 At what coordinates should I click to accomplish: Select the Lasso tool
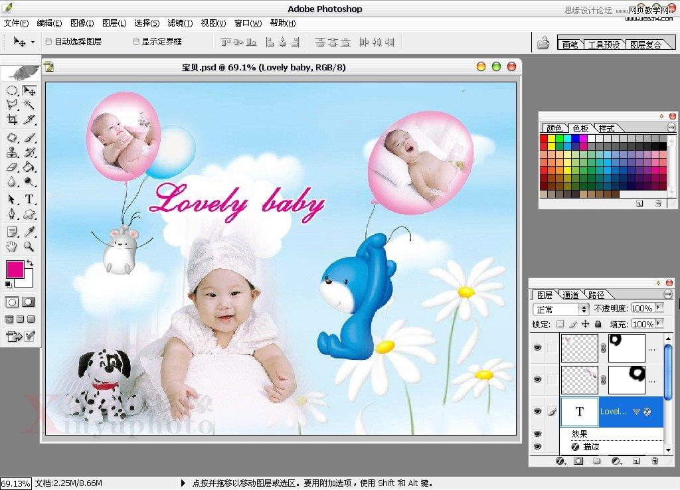(x=11, y=105)
